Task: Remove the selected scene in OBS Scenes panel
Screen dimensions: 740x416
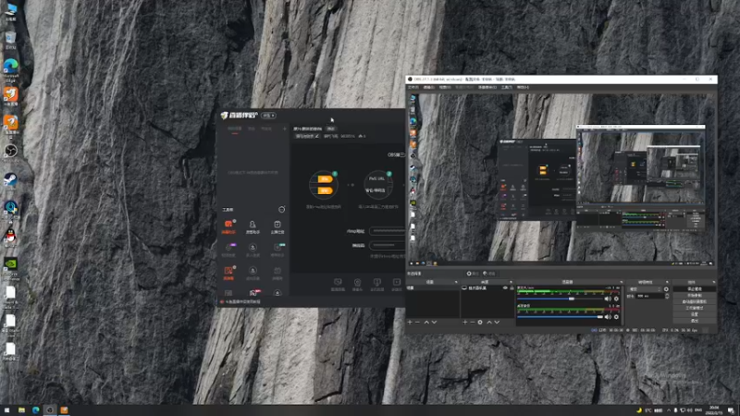Action: 417,322
